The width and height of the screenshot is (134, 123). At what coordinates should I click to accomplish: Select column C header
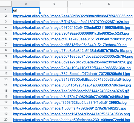pos(81,4)
